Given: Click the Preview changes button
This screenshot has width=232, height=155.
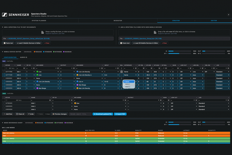Looking at the screenshot, I should pos(59,114).
